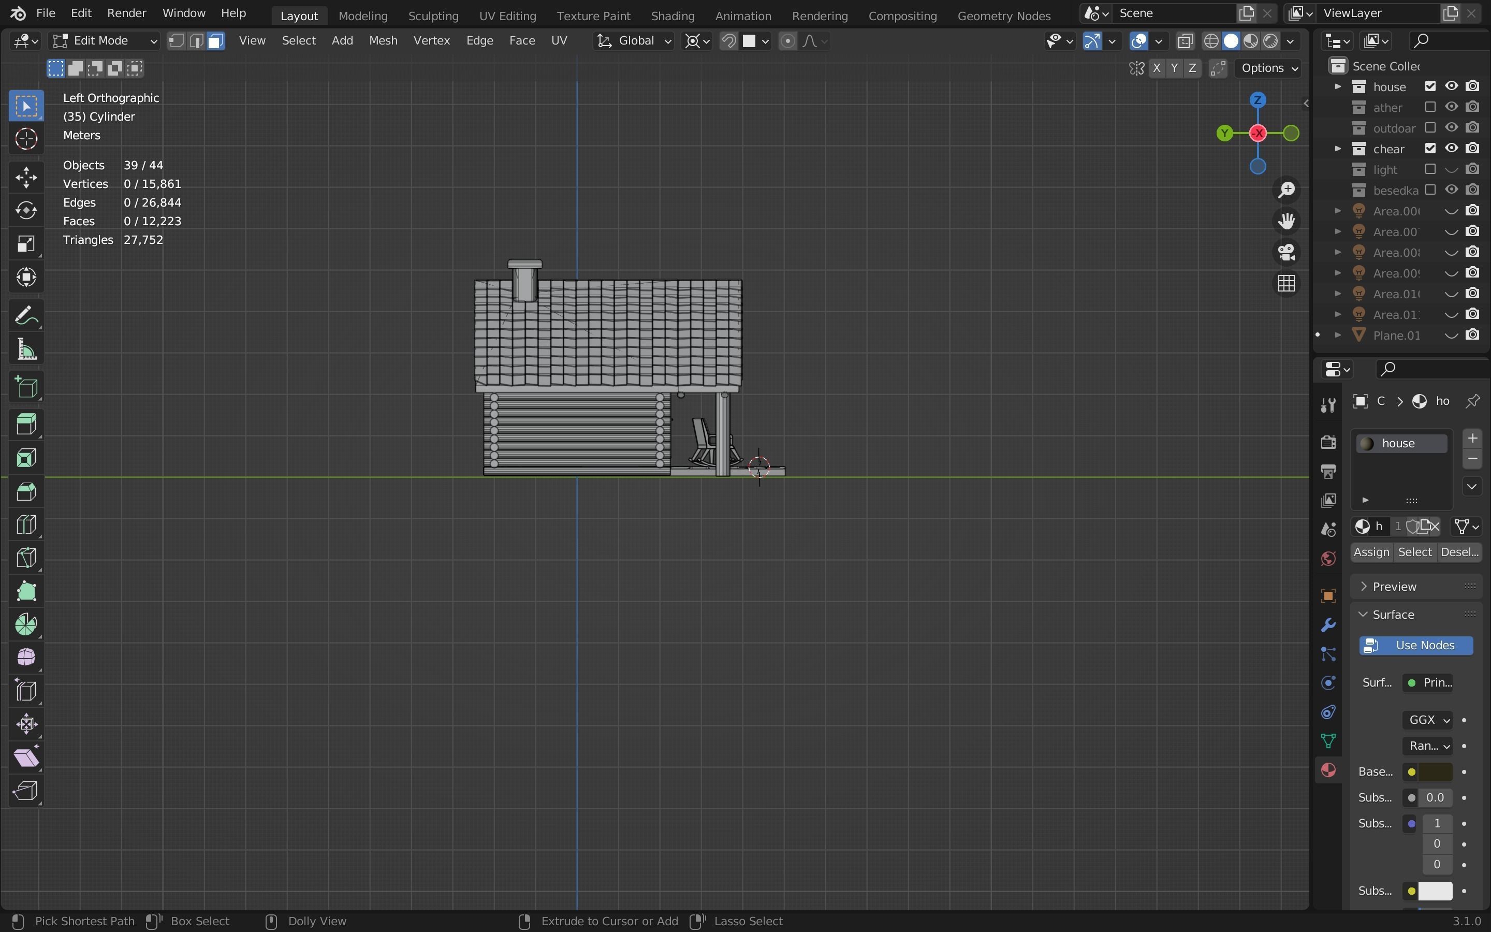Select the Rip Region tool
Viewport: 1491px width, 932px height.
[26, 792]
